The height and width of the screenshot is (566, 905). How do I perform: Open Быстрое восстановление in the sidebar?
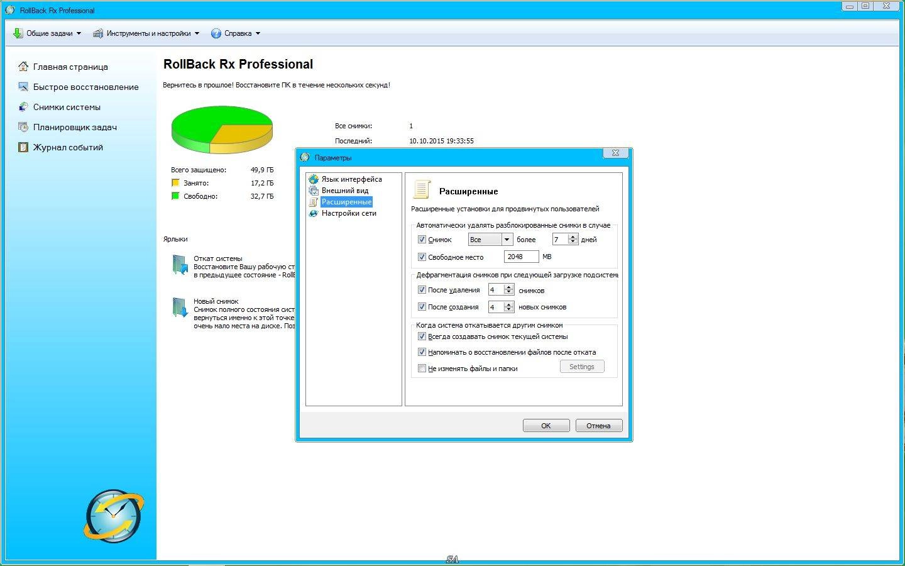(x=86, y=87)
